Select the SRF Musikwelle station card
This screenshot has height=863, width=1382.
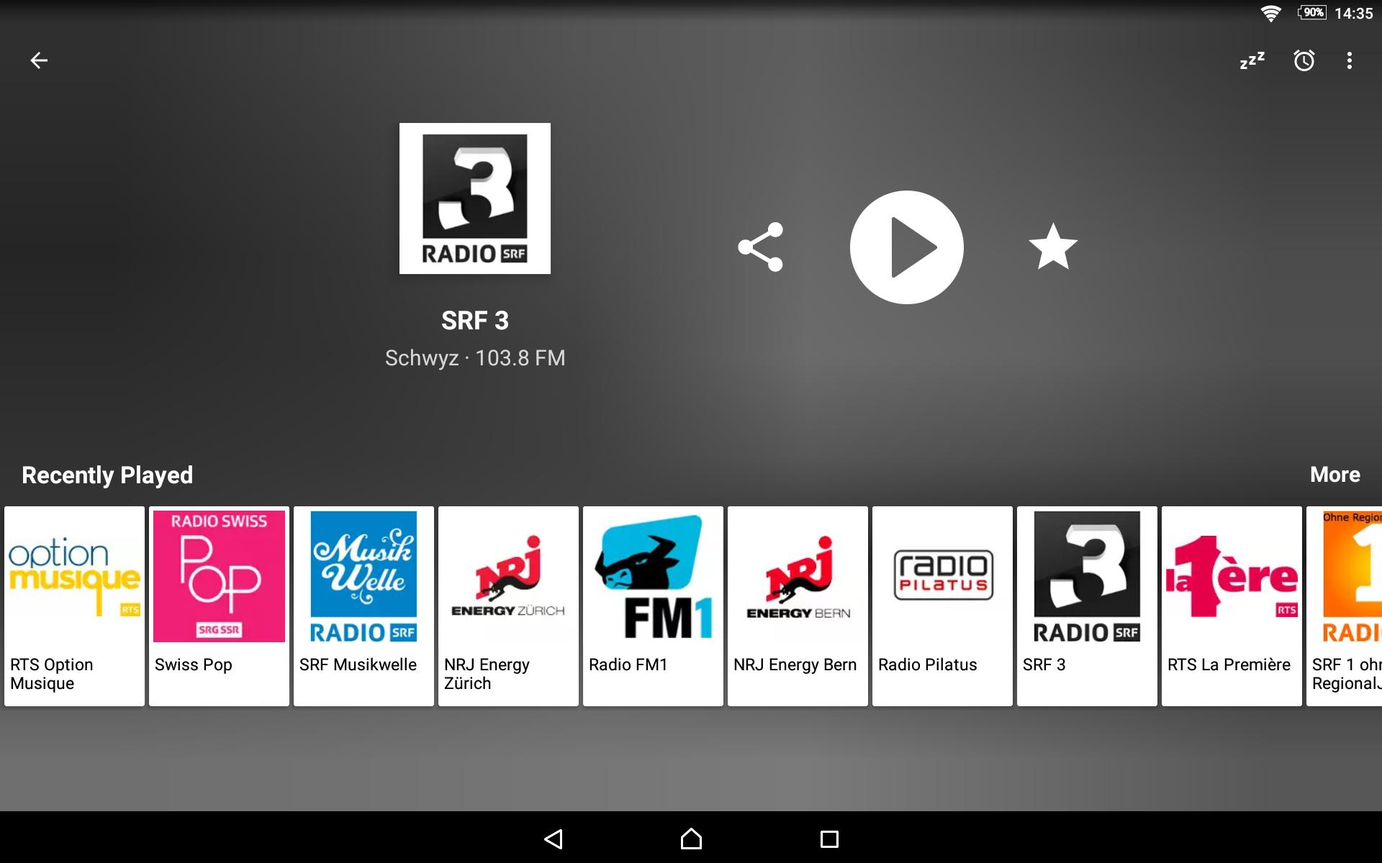click(363, 606)
